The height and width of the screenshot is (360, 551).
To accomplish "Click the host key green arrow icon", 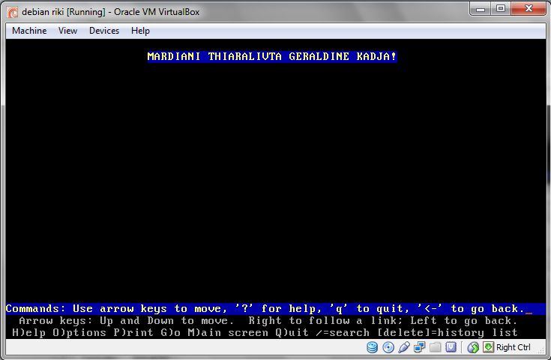I will pos(488,347).
